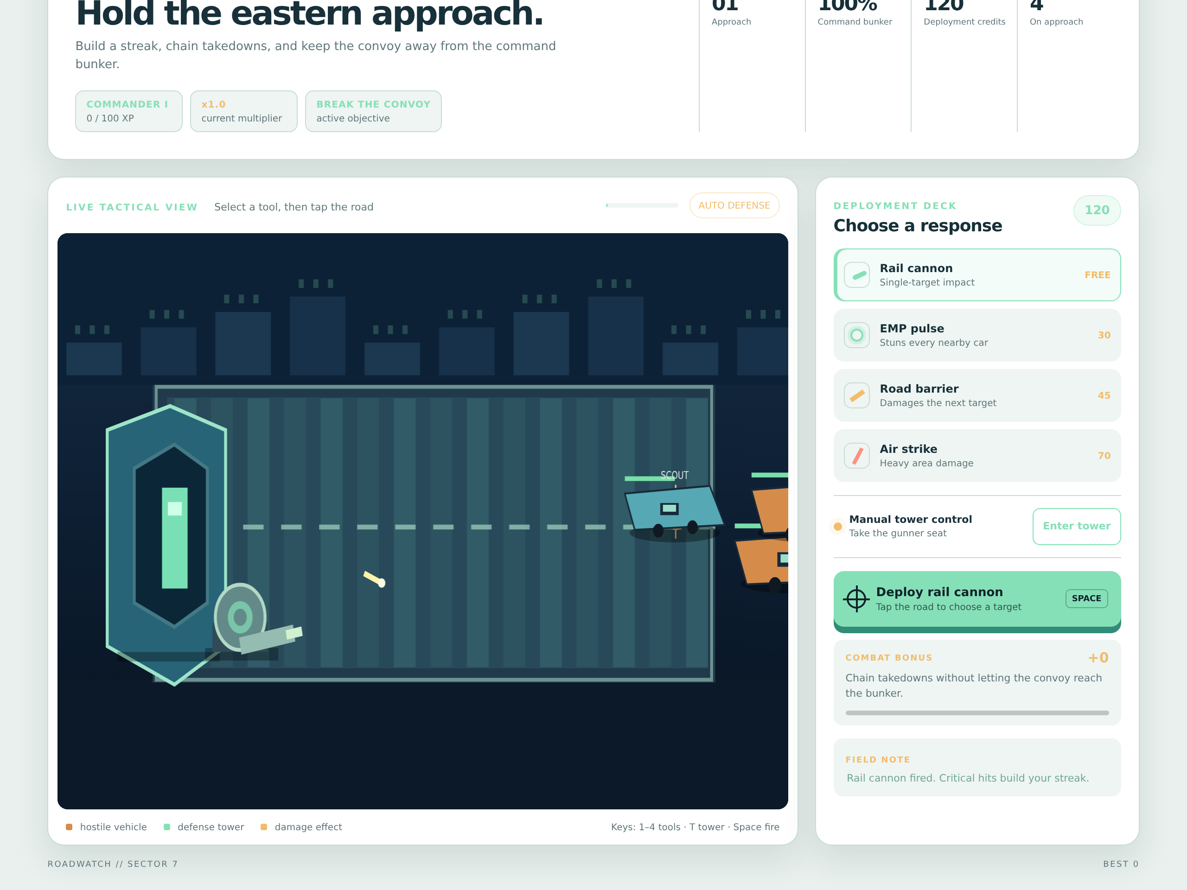Click the crosshair icon on Deploy rail cannon
Screen dimensions: 1187x890
[x=856, y=599]
